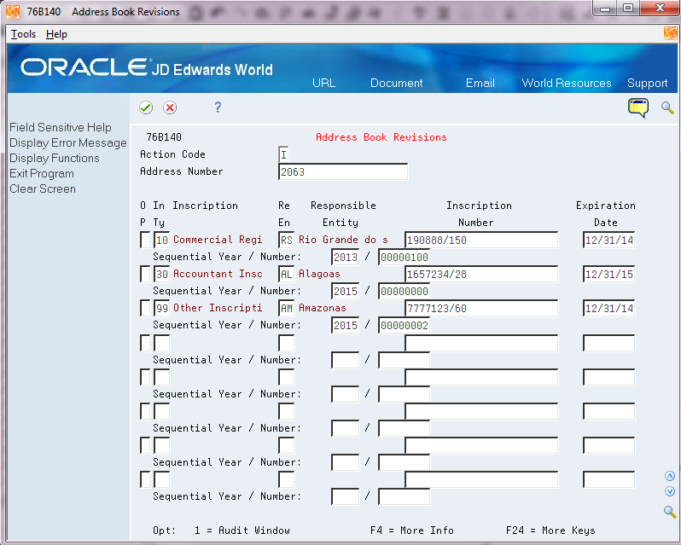The image size is (681, 545).
Task: Open the Support link
Action: pyautogui.click(x=648, y=83)
